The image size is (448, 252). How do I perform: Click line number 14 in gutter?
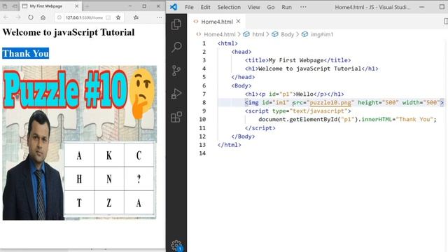click(202, 153)
